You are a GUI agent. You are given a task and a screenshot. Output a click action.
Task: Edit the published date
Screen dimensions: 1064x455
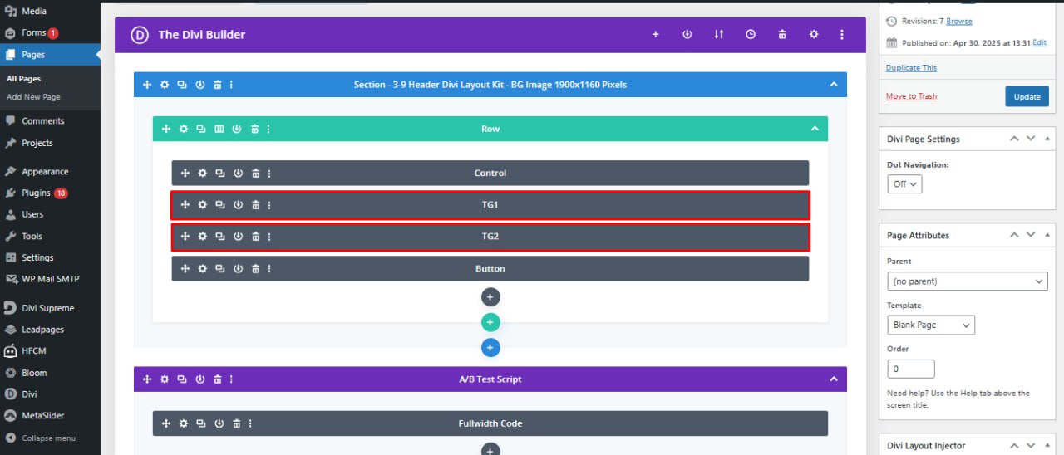coord(1039,42)
